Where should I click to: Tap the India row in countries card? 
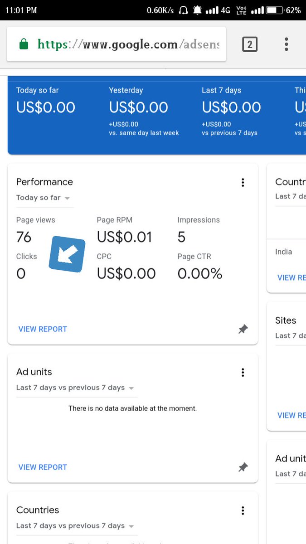(284, 252)
